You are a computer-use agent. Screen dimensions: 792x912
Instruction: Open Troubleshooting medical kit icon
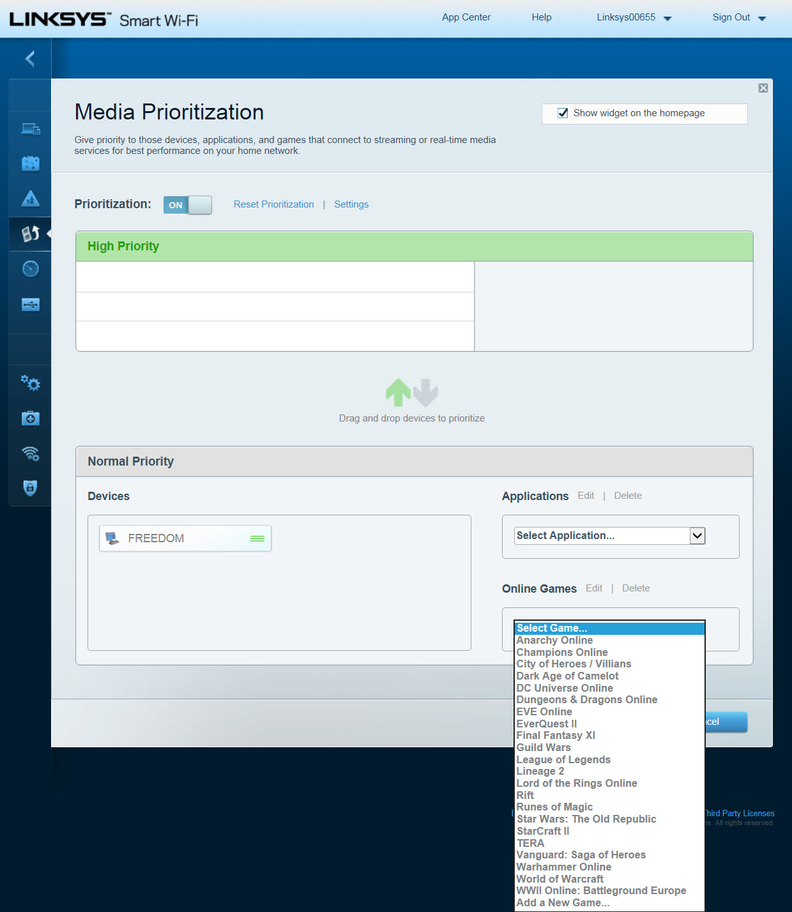pos(31,418)
